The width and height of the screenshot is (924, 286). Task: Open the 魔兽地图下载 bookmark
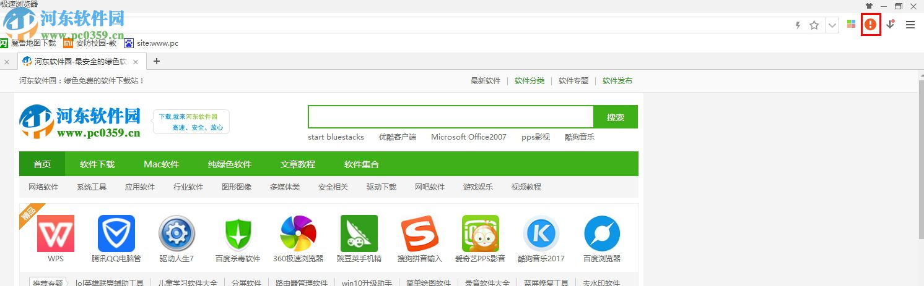tap(28, 43)
